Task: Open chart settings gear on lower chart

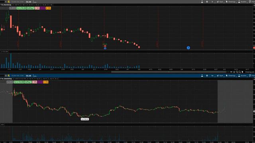Action: pos(207,75)
